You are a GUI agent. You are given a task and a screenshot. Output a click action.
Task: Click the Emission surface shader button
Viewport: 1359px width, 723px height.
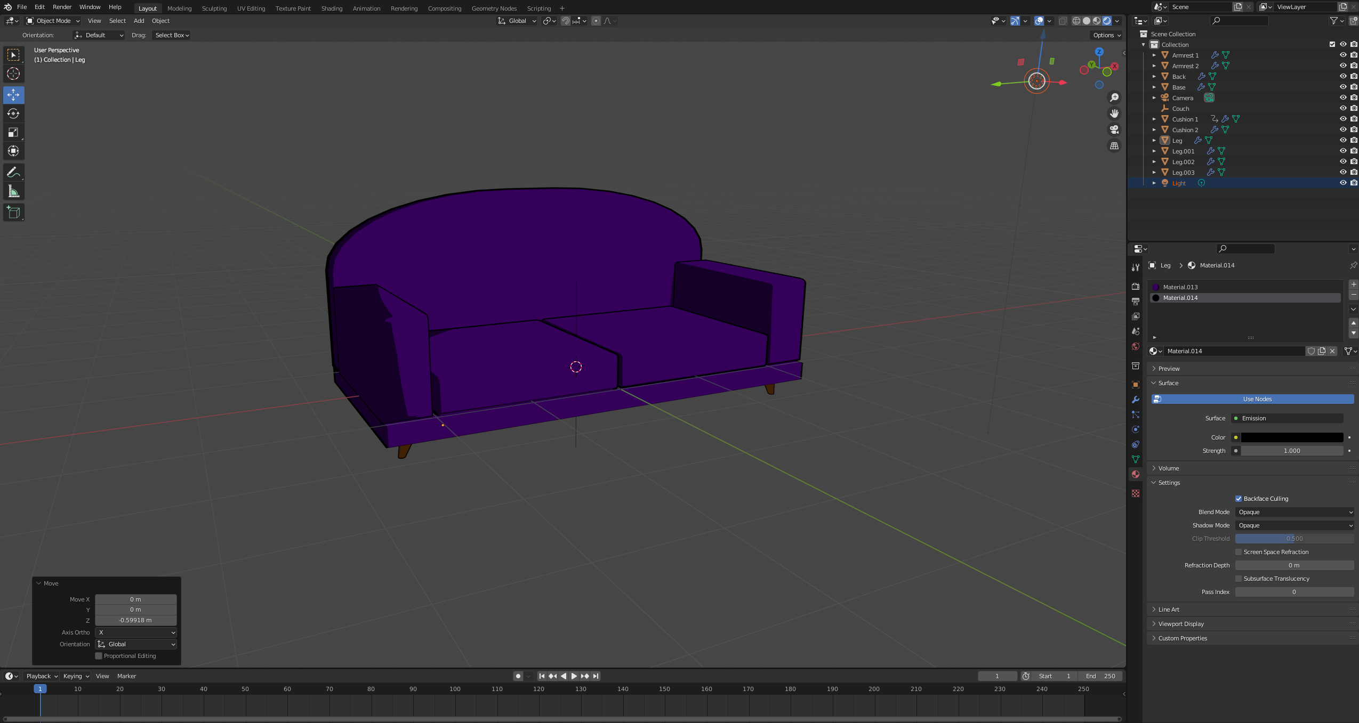click(1287, 418)
